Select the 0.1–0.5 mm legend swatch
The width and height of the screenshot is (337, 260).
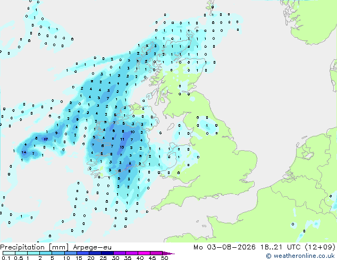point(9,253)
